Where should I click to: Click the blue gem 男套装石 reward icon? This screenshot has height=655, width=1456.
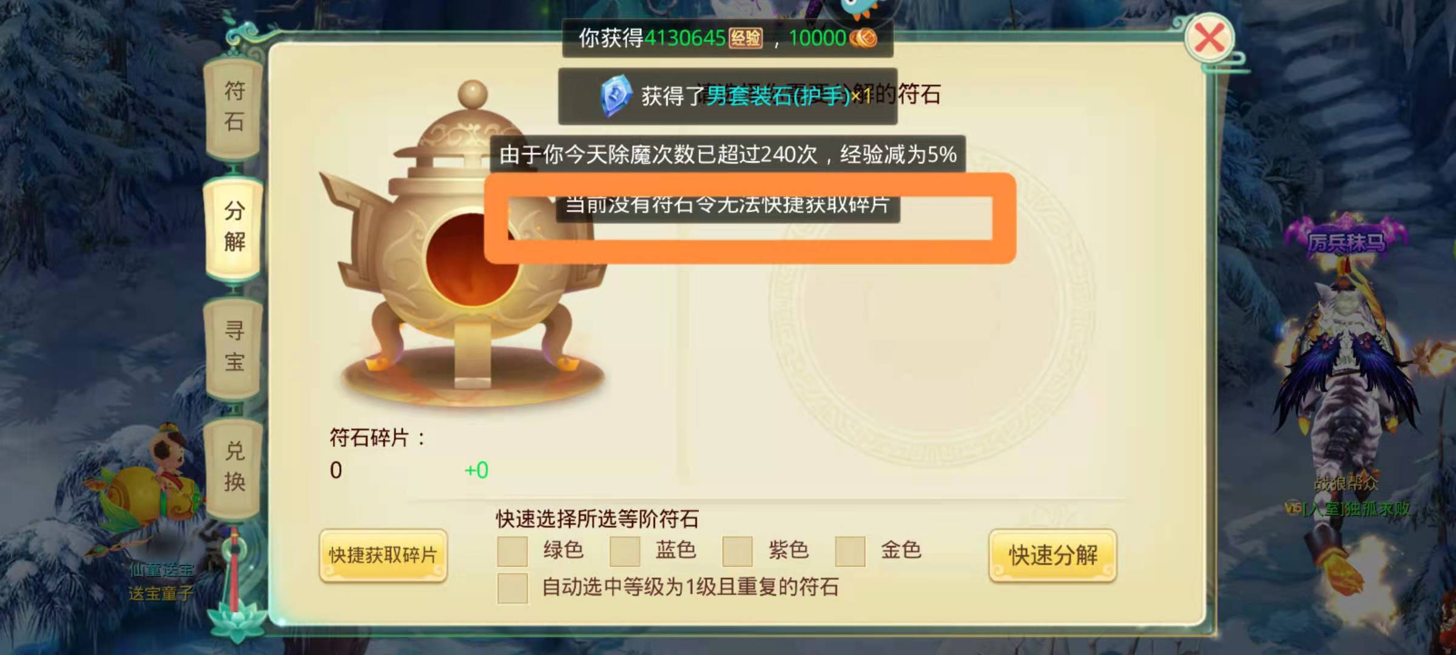pyautogui.click(x=615, y=95)
